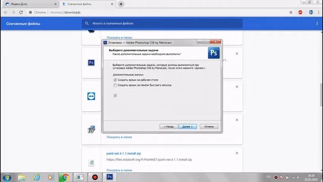Image resolution: width=323 pixels, height=182 pixels.
Task: Click the Назад button in installer
Action: [169, 126]
